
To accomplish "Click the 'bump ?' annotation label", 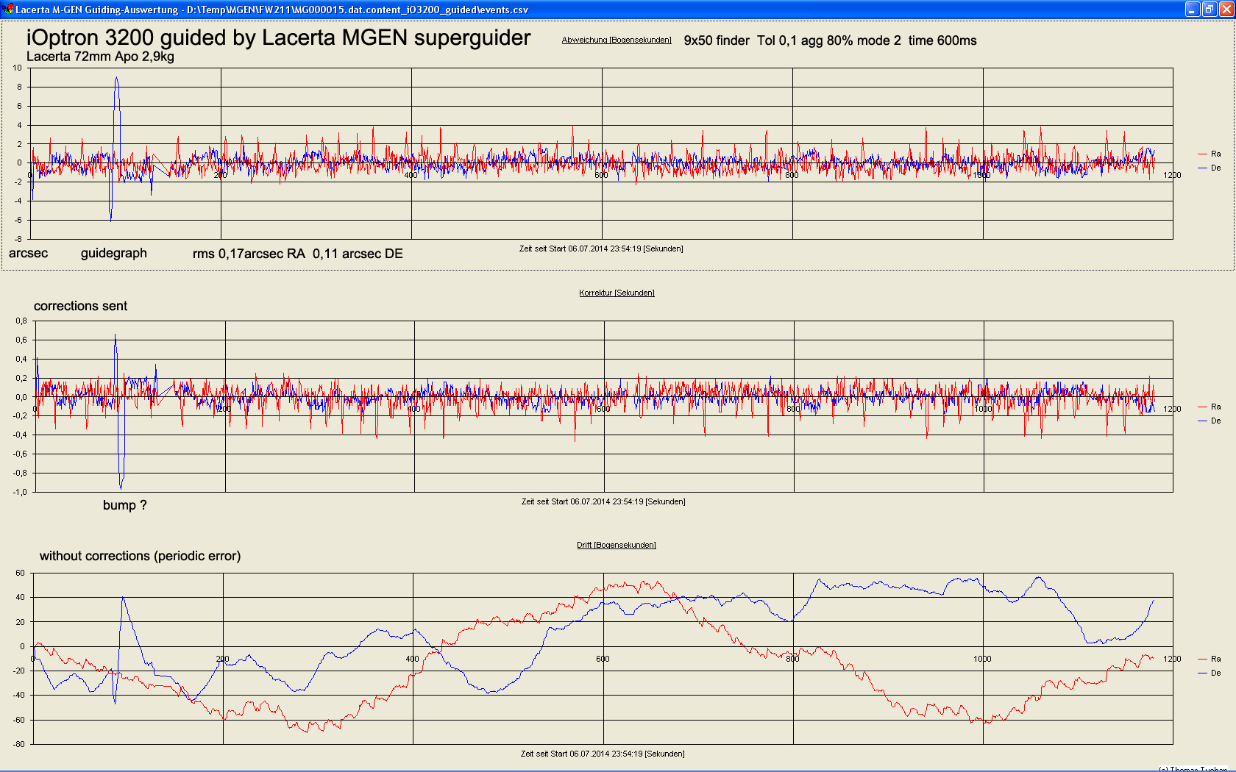I will pyautogui.click(x=124, y=505).
